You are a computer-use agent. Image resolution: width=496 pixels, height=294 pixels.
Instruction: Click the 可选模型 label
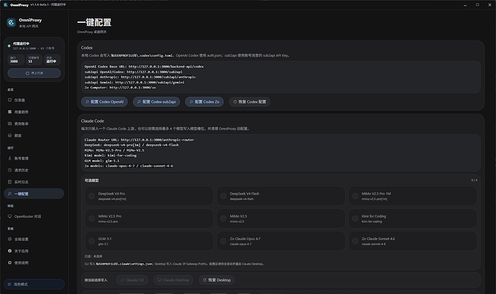[92, 180]
